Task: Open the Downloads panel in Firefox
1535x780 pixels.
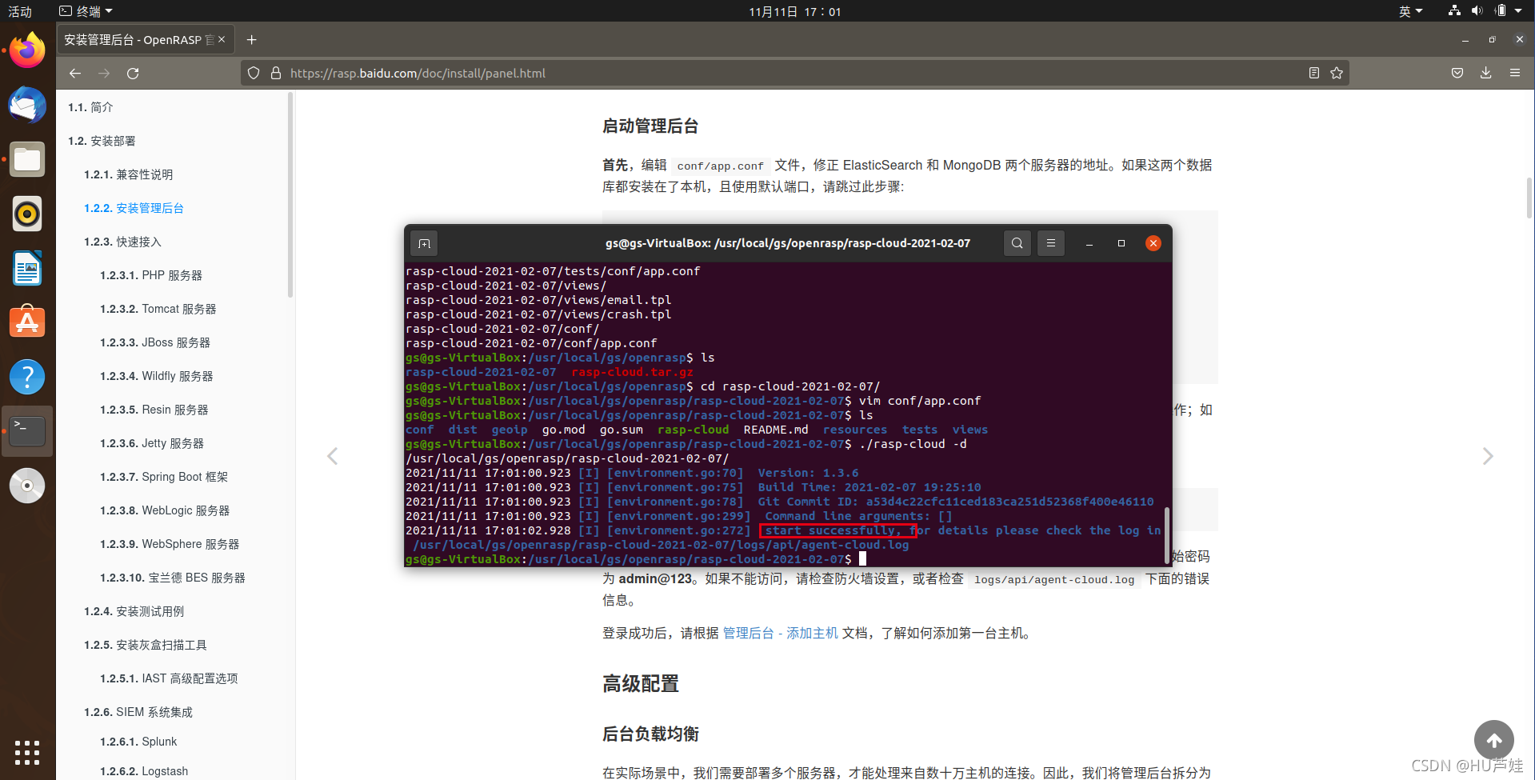Action: pos(1485,73)
